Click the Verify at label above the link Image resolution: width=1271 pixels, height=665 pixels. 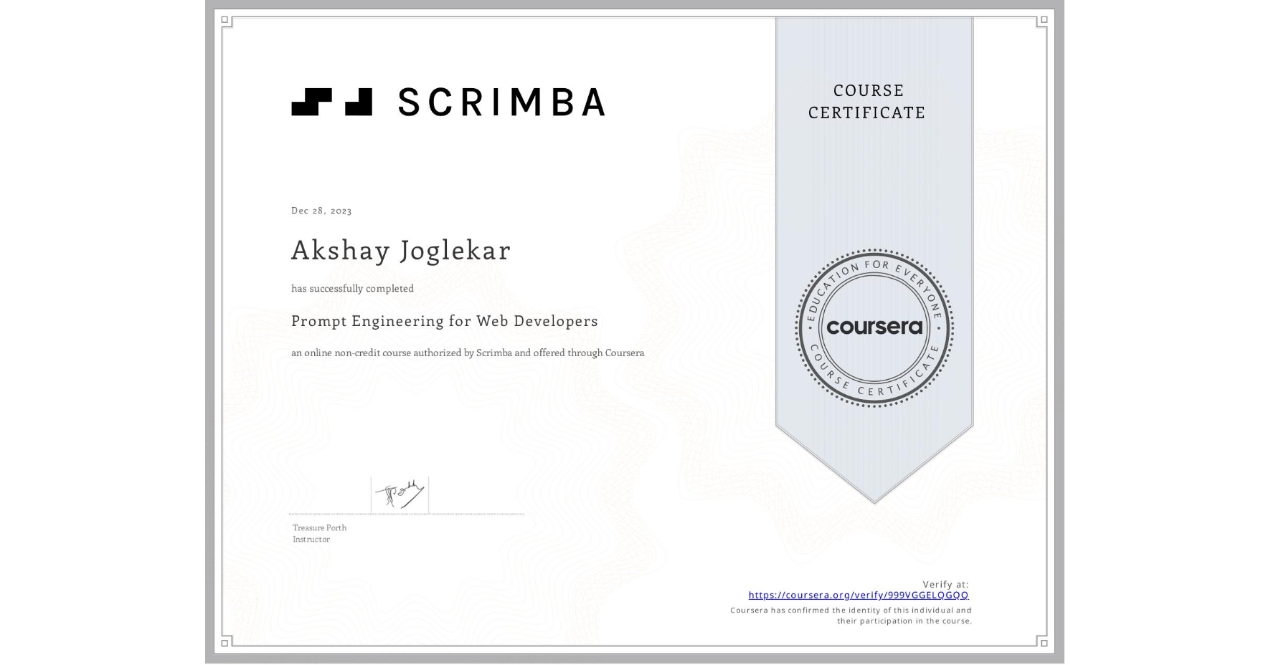point(944,583)
